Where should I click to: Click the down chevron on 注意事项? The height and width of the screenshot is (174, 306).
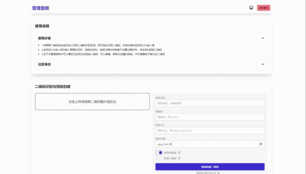[263, 64]
